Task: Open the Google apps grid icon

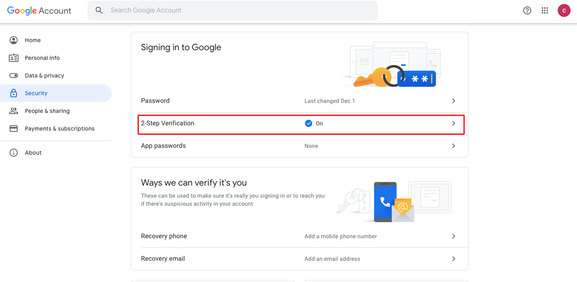Action: pos(545,11)
